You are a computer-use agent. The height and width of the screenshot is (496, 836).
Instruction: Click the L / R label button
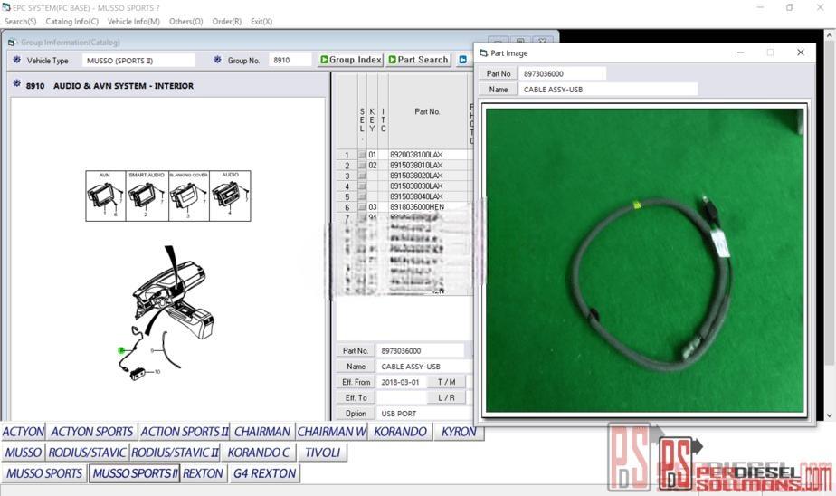[446, 397]
